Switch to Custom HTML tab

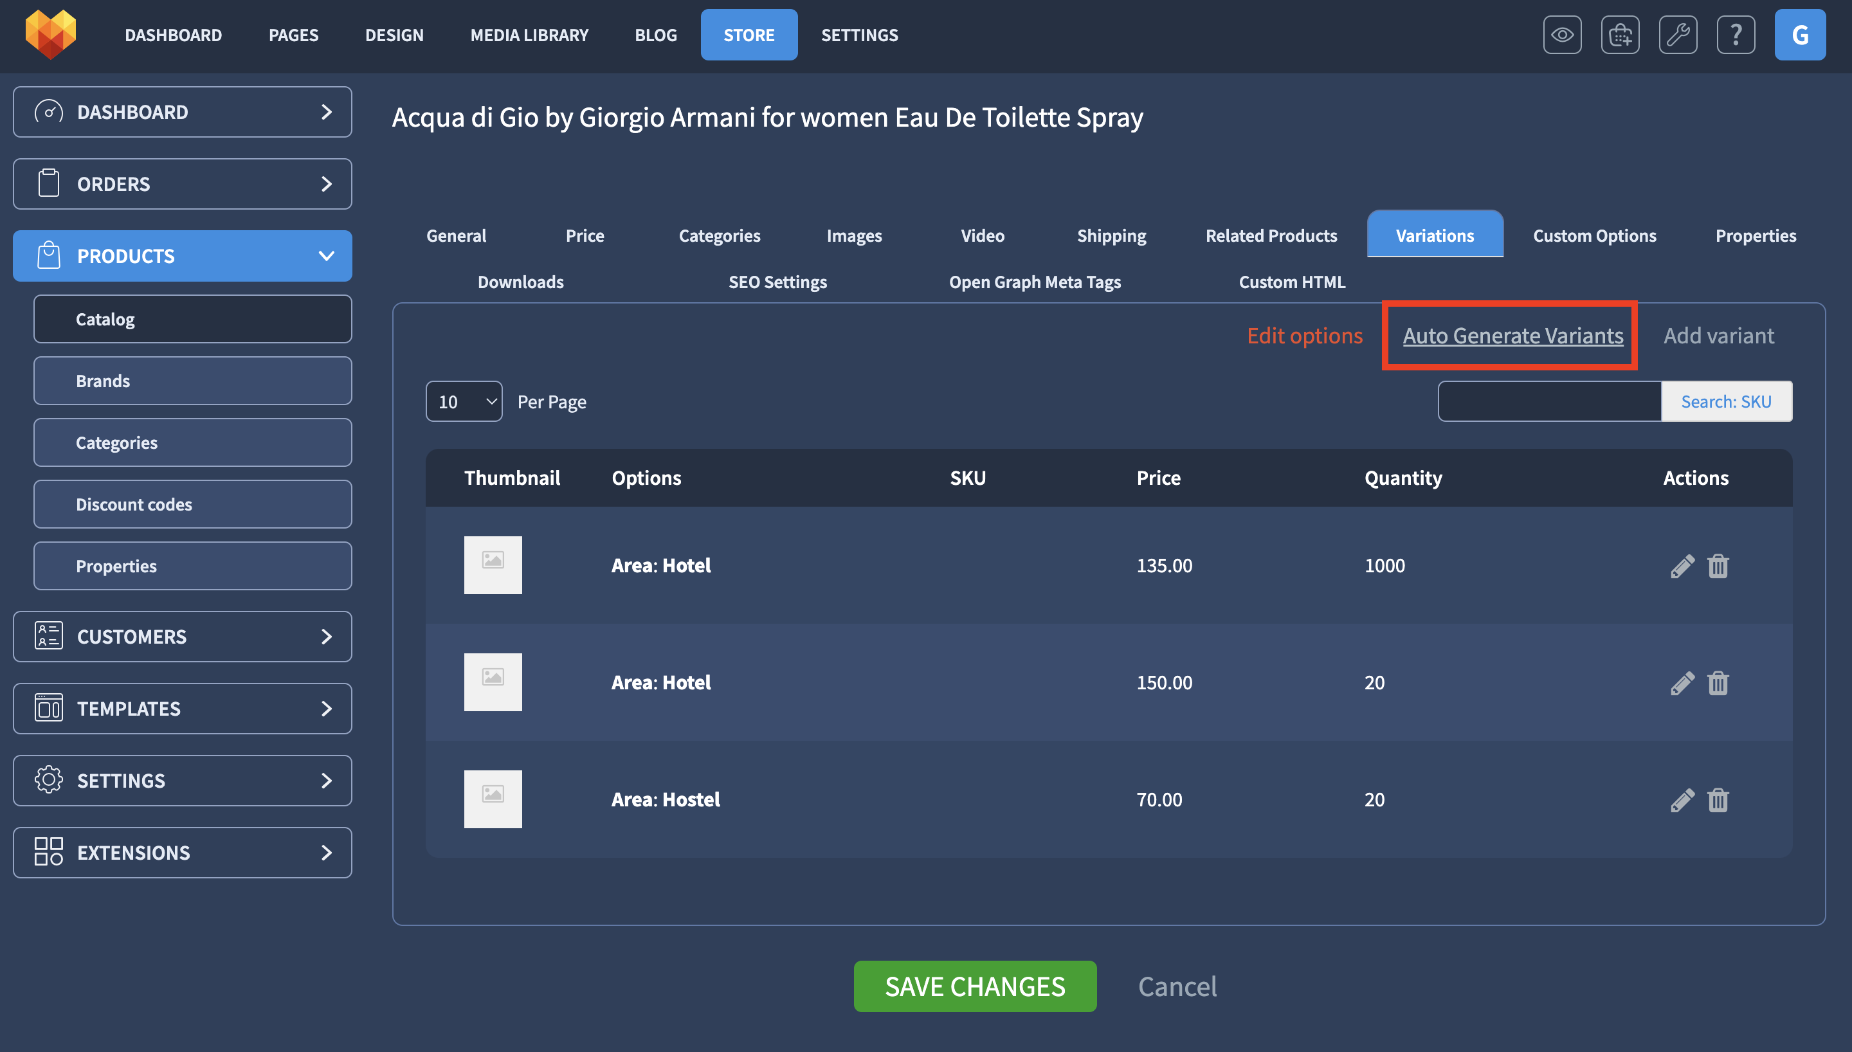click(x=1291, y=282)
